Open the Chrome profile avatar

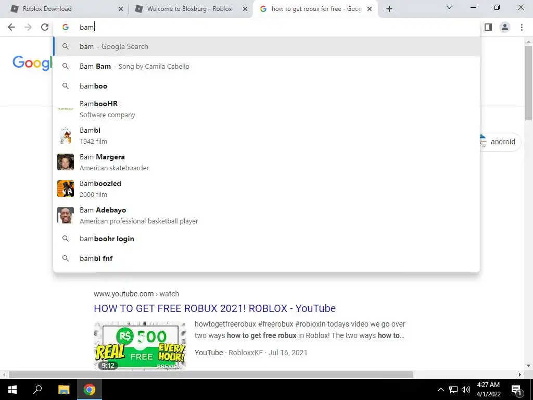coord(505,27)
